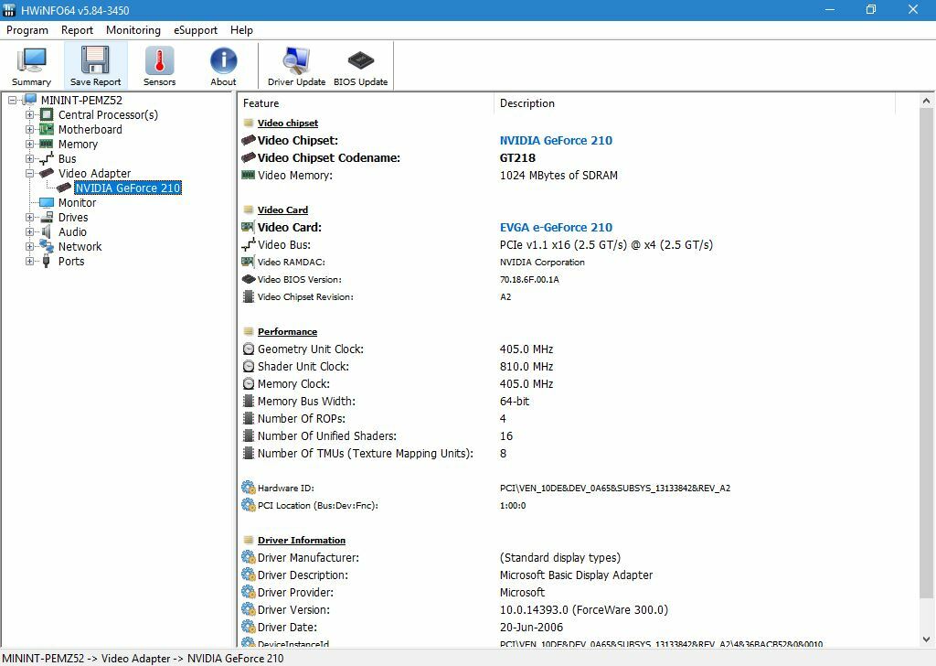Click the scrollbar down arrow
936x666 pixels.
(x=927, y=639)
